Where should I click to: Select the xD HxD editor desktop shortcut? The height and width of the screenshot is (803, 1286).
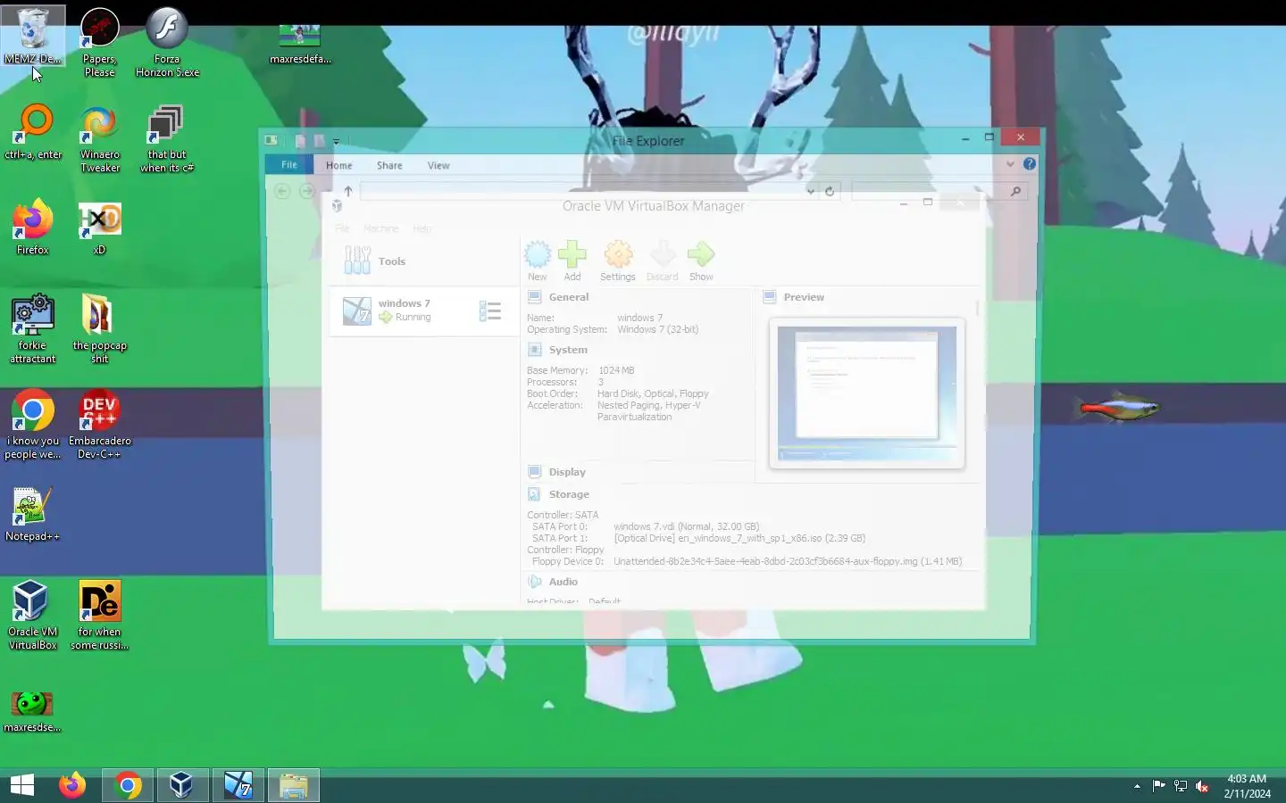coord(99,228)
